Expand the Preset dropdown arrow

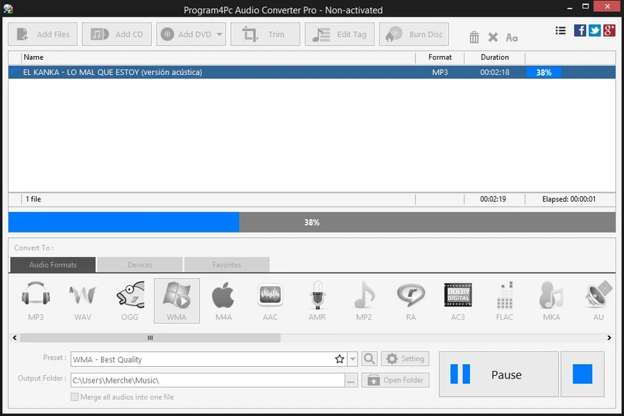click(353, 359)
